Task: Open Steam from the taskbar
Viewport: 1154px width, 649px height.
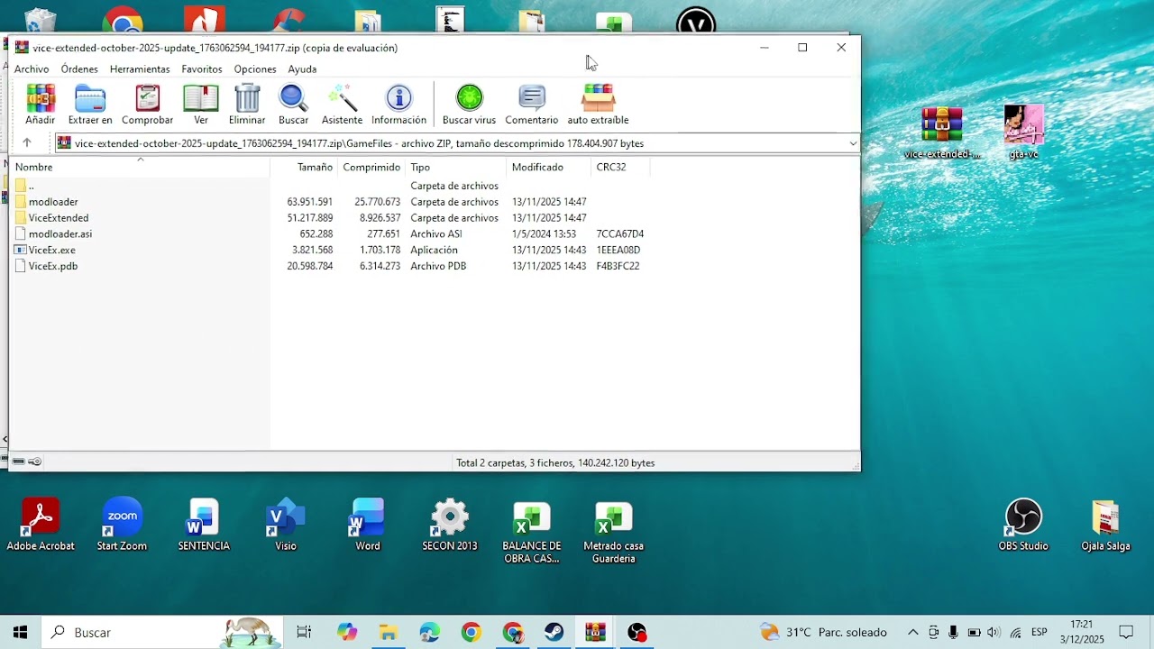Action: pyautogui.click(x=554, y=632)
